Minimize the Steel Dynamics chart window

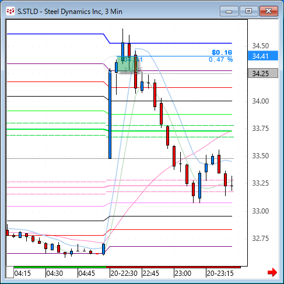pos(229,11)
